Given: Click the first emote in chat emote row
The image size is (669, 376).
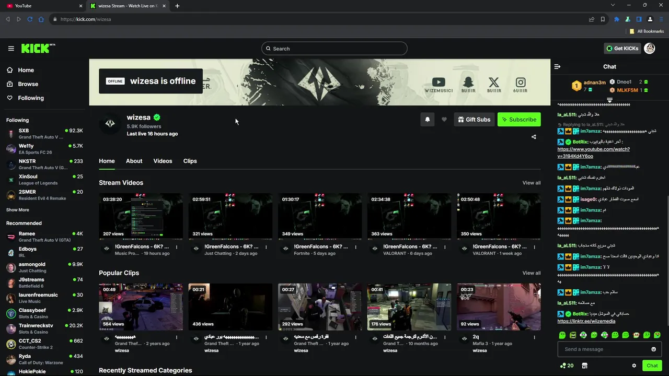Looking at the screenshot, I should click(x=562, y=335).
